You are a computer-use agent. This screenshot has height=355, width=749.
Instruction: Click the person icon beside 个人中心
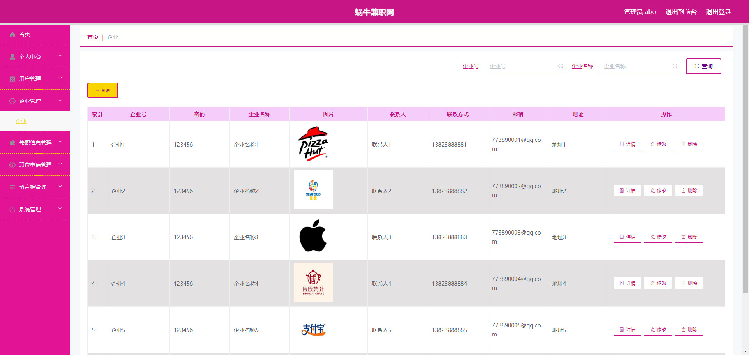(12, 57)
